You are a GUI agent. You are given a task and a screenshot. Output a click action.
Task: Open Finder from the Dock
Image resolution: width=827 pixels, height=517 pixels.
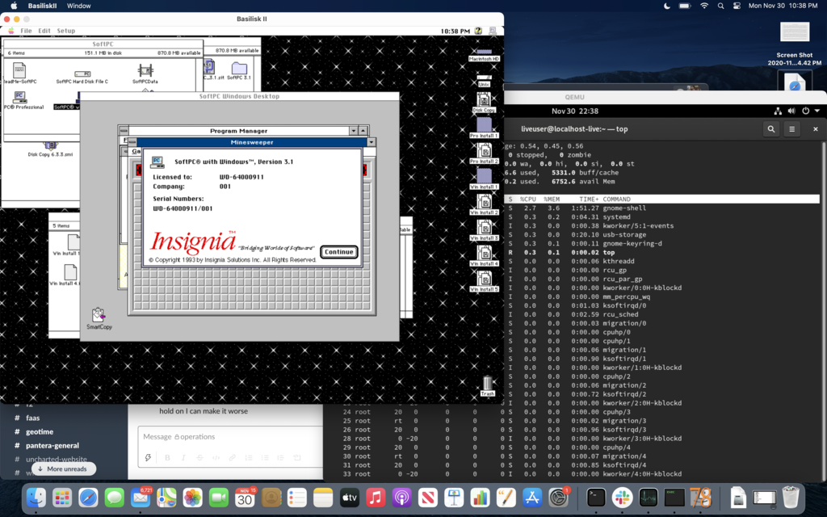[36, 498]
